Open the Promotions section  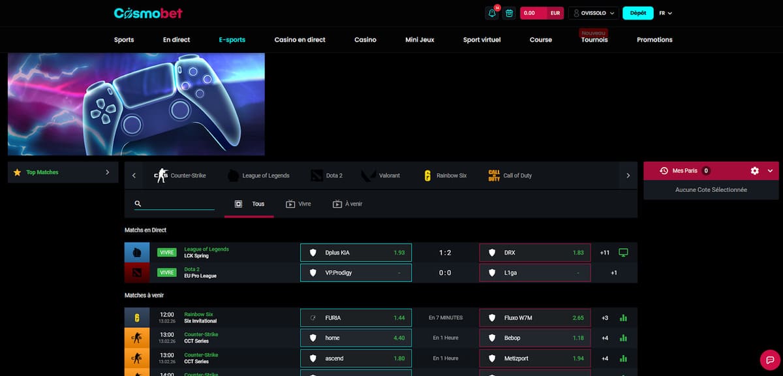tap(654, 40)
